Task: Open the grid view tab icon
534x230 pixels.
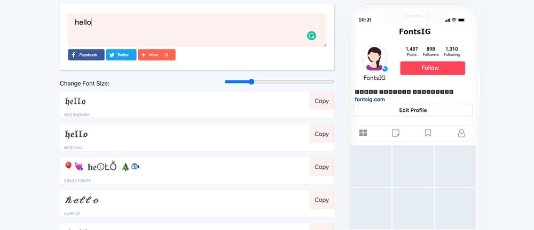Action: coord(363,133)
